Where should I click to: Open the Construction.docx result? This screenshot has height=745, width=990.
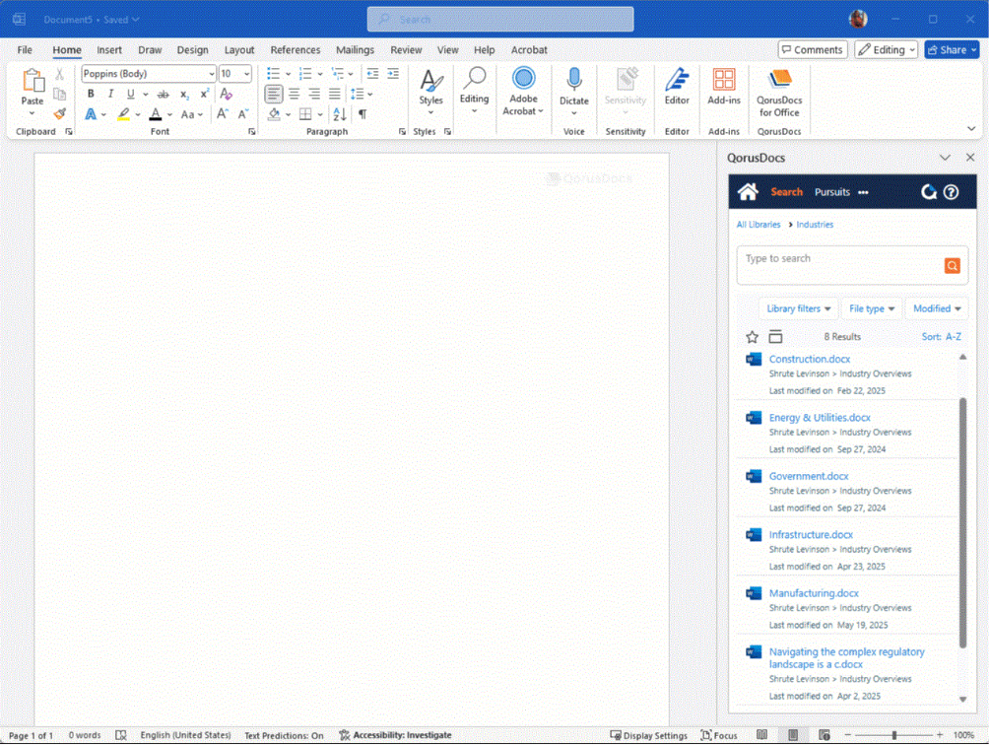click(x=809, y=360)
